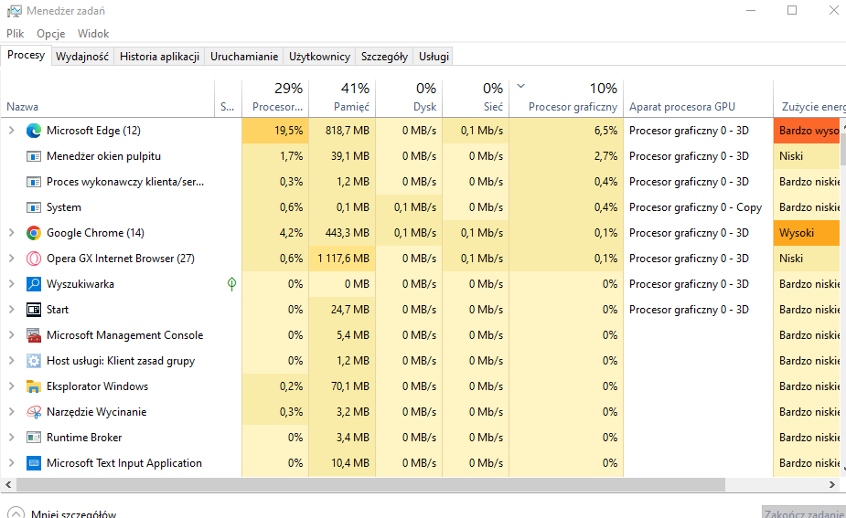The height and width of the screenshot is (518, 846).
Task: Click the Wyszukiwarka magnifier icon
Action: tap(34, 284)
